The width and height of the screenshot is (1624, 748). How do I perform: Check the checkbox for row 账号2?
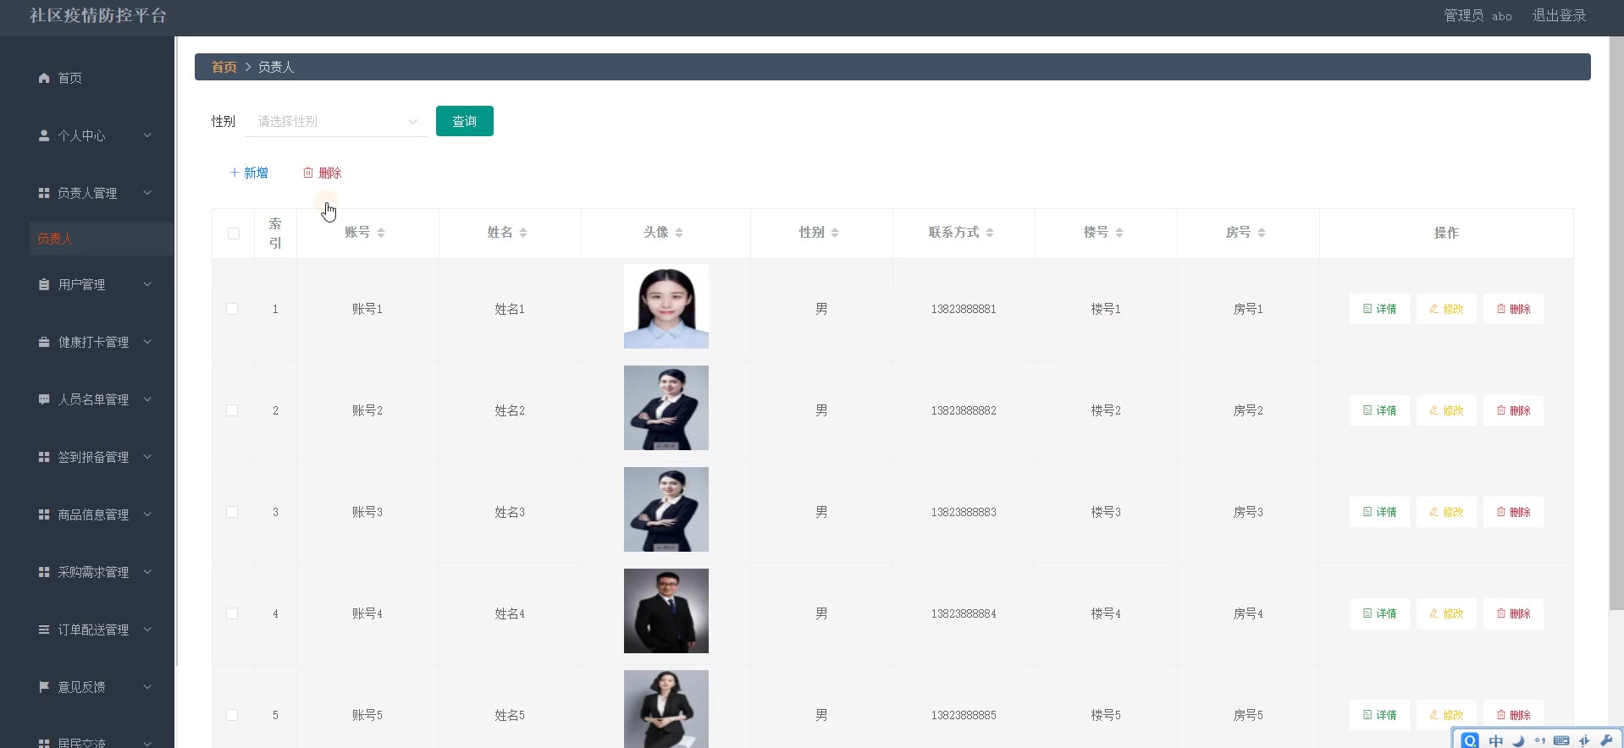[232, 410]
